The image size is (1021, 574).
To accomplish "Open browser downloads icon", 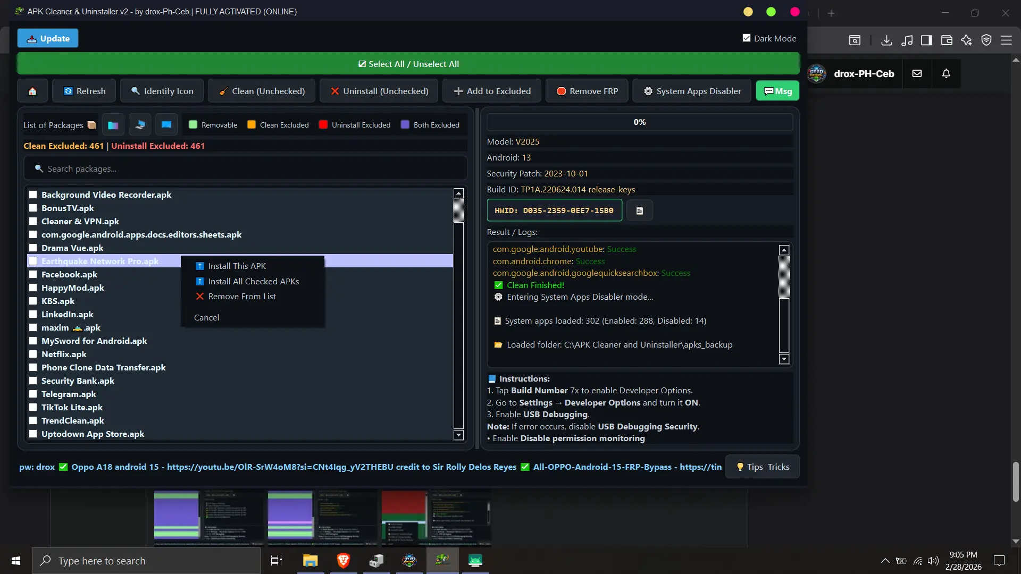I will click(886, 40).
